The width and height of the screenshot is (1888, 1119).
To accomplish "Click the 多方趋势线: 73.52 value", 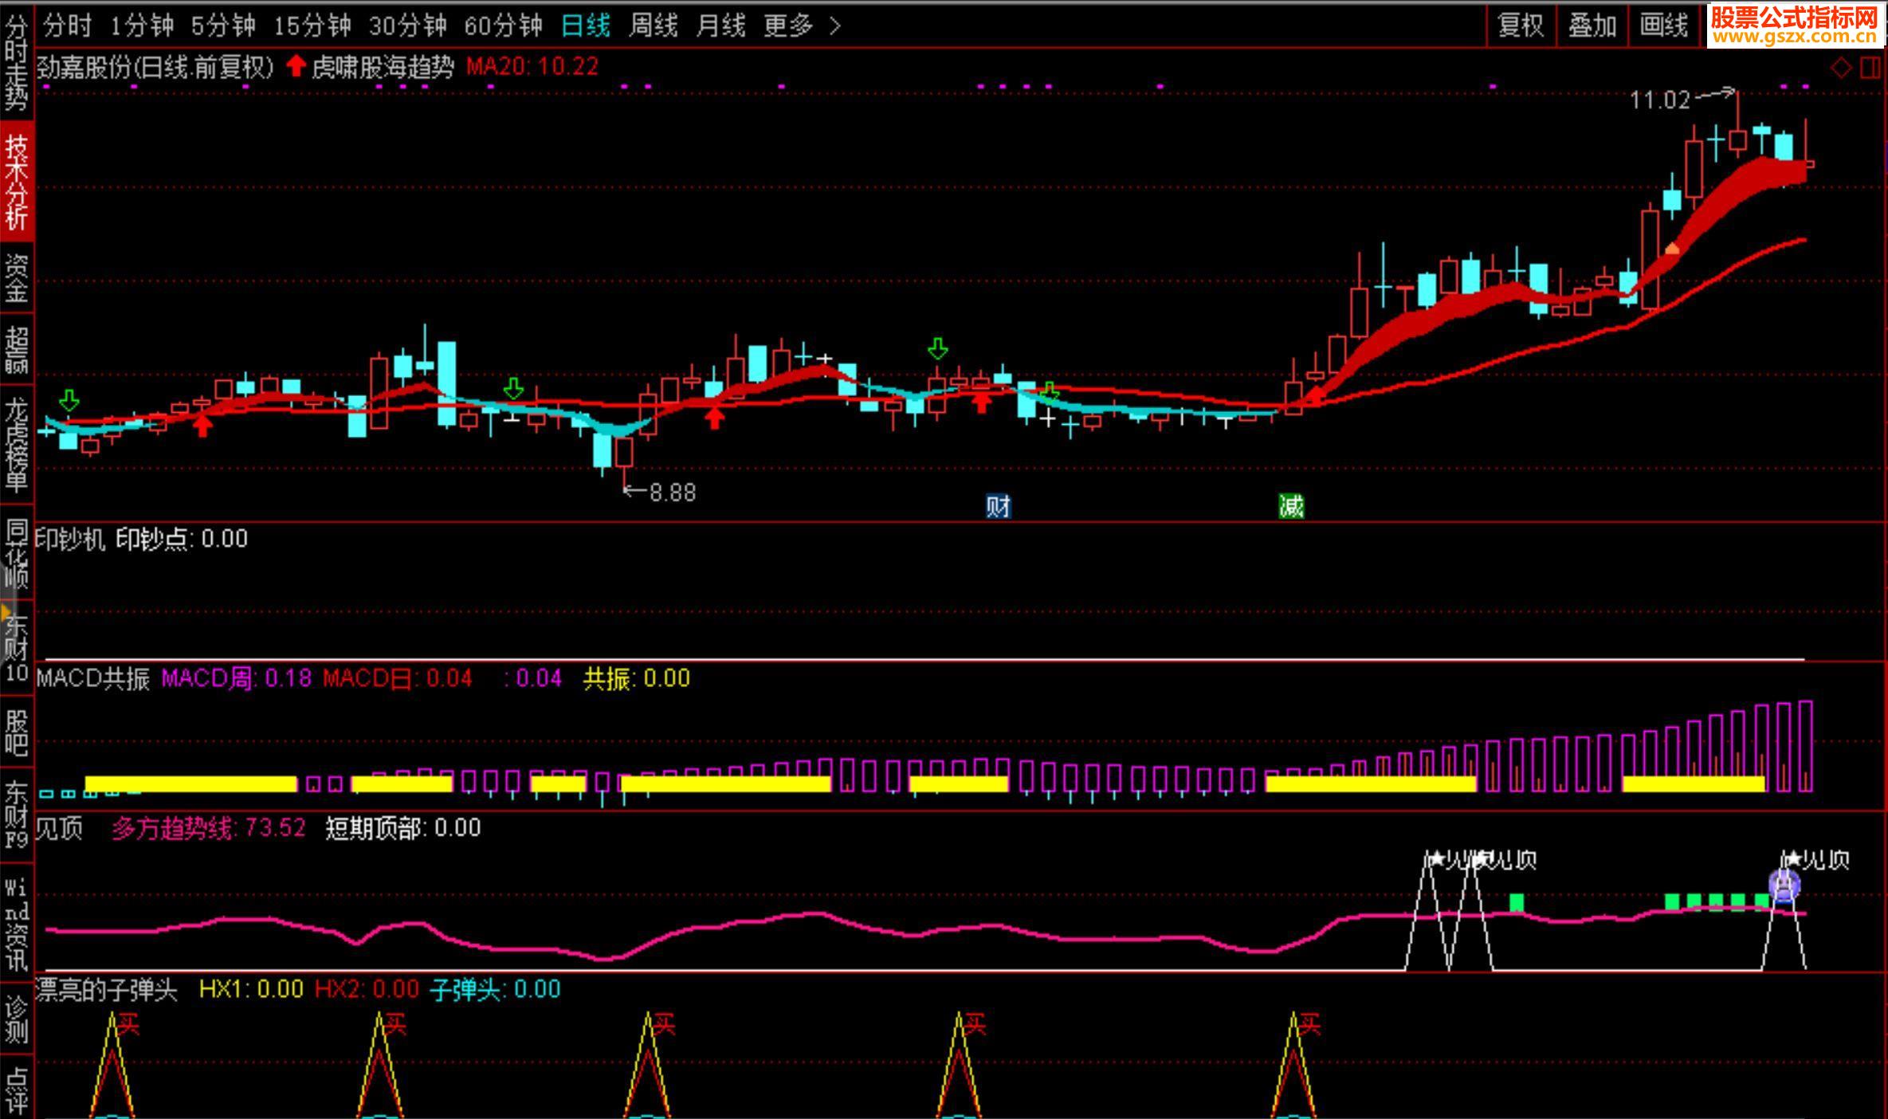I will [209, 829].
